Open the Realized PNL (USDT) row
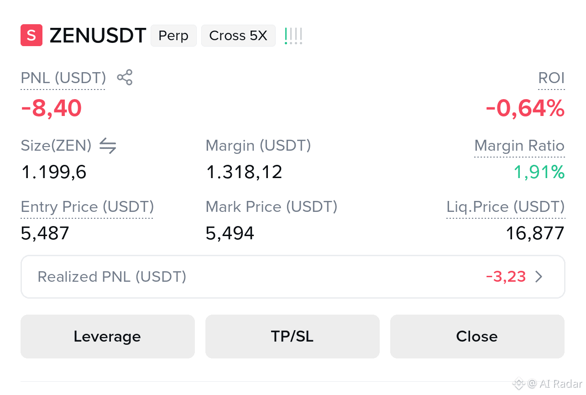The width and height of the screenshot is (586, 395). tap(293, 277)
